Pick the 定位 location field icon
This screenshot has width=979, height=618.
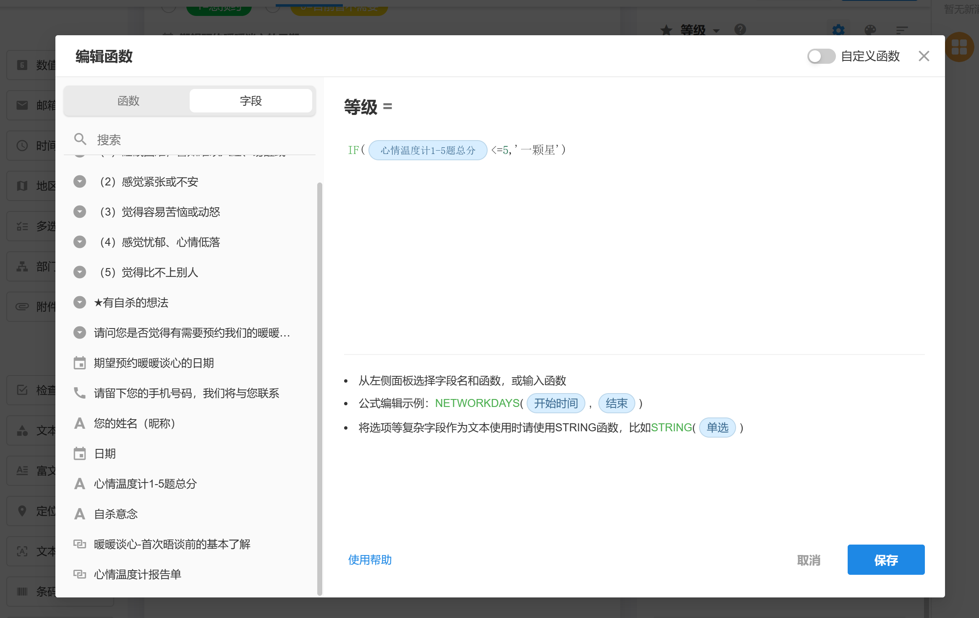click(x=22, y=511)
